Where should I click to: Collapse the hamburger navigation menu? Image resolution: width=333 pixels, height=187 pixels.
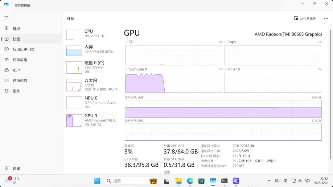pyautogui.click(x=6, y=18)
